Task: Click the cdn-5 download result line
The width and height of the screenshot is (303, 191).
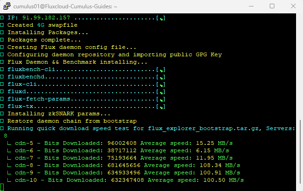Action: coord(121,143)
